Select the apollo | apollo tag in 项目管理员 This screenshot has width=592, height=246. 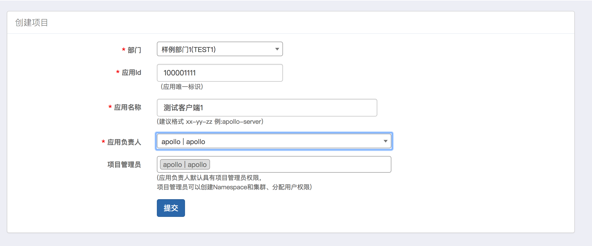pyautogui.click(x=185, y=165)
